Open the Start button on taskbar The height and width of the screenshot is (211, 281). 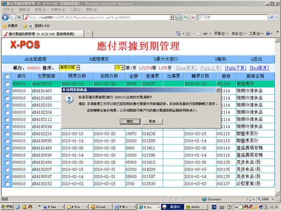(x=7, y=206)
